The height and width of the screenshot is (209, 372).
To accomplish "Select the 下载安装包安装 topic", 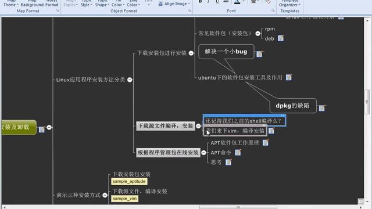I will pos(131,174).
